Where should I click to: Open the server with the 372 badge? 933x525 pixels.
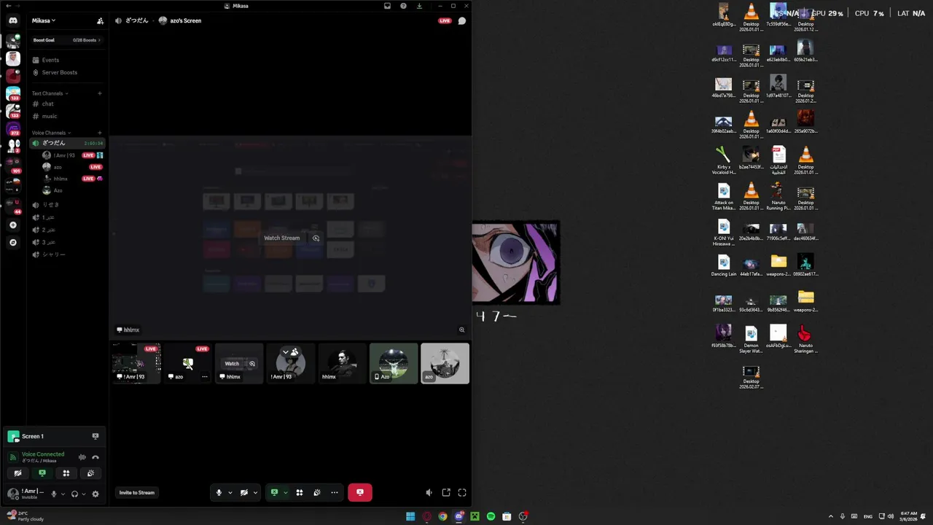click(13, 129)
